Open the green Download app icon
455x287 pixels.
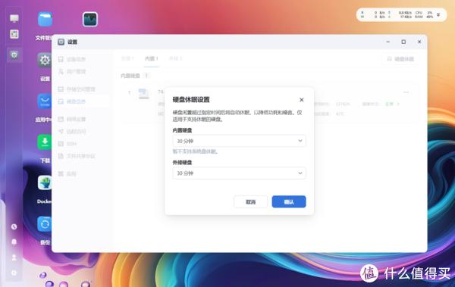click(x=45, y=142)
